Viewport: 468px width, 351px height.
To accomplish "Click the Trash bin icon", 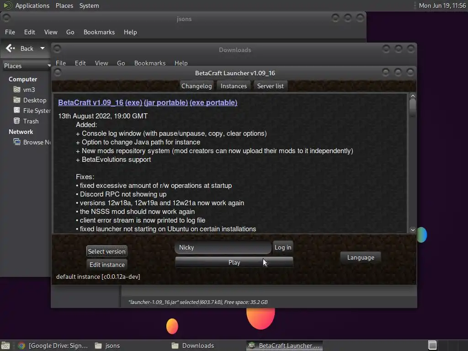I will pos(17,121).
